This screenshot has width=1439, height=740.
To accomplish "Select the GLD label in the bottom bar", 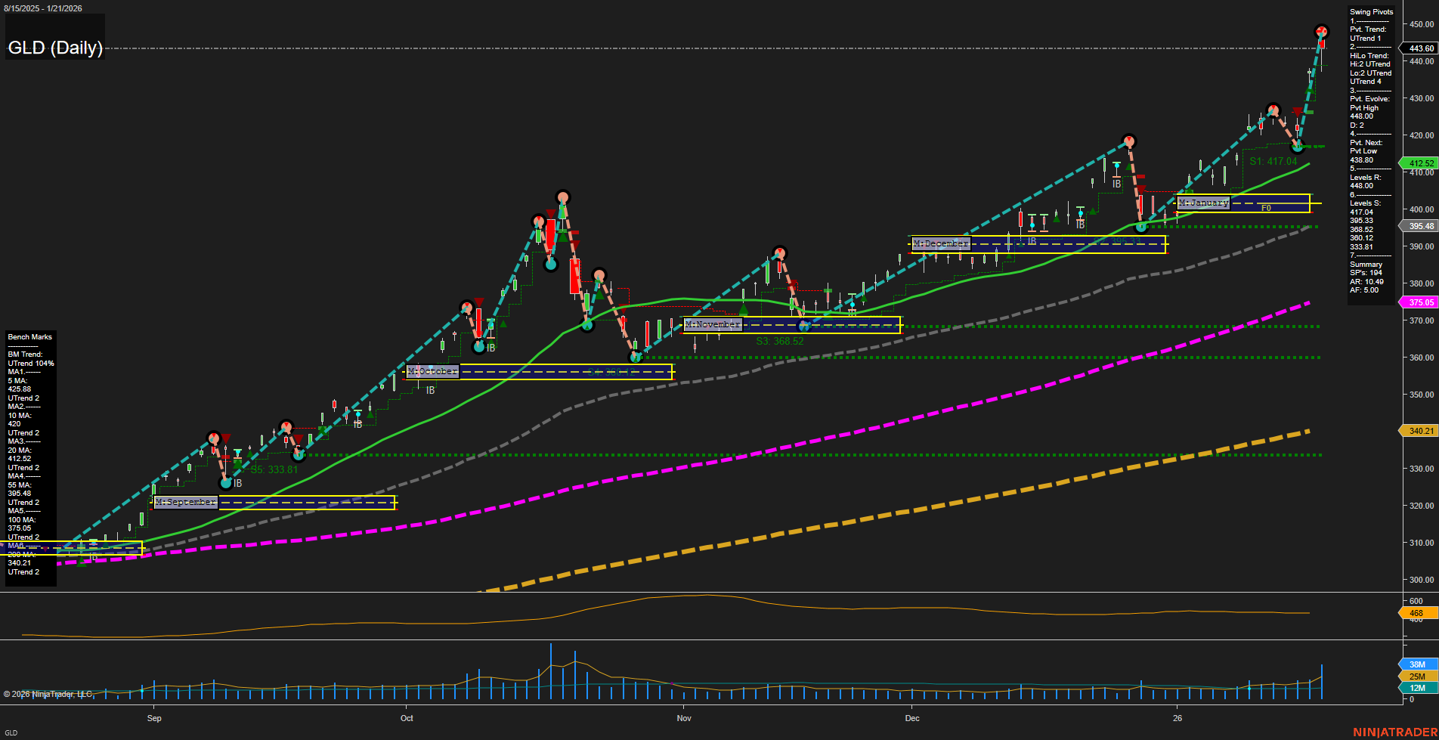I will (x=11, y=732).
